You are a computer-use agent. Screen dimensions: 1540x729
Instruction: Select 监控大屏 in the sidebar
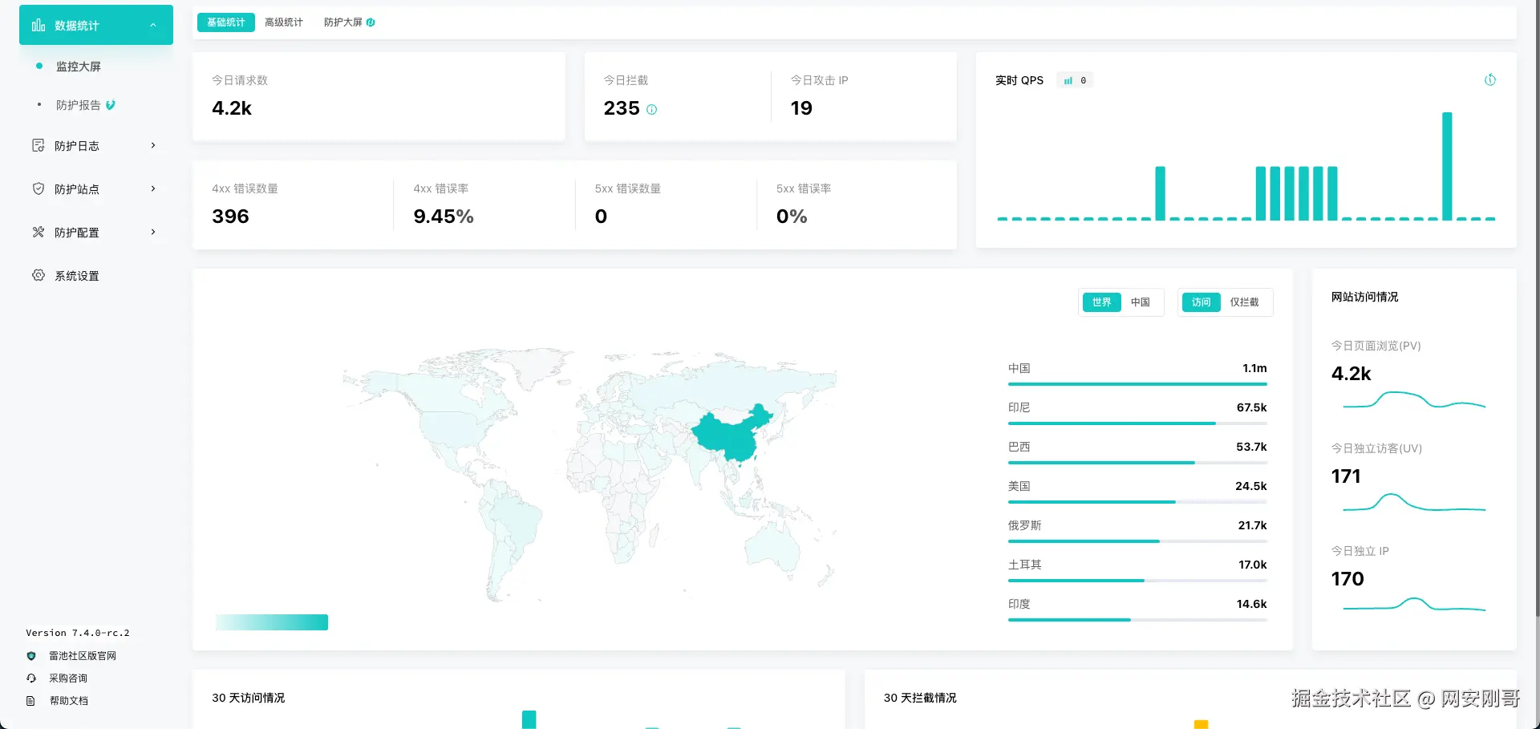79,67
